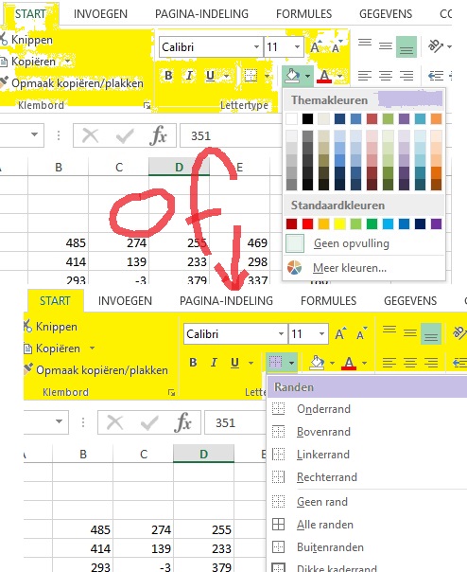Click the Onderrand border icon
The height and width of the screenshot is (572, 467).
(278, 408)
